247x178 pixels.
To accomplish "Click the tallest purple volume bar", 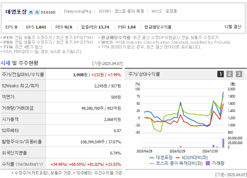I will [223, 143].
